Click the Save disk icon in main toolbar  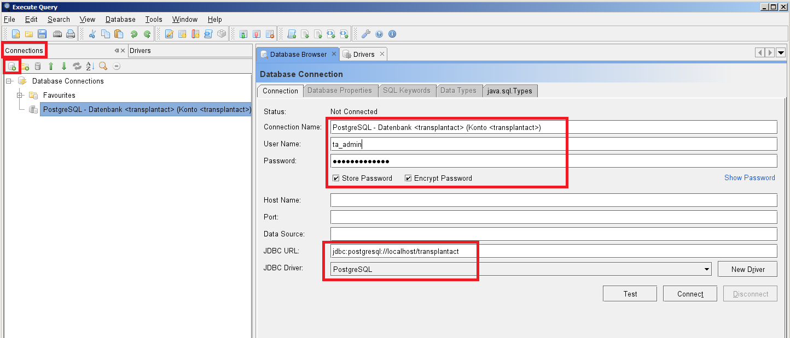(42, 34)
